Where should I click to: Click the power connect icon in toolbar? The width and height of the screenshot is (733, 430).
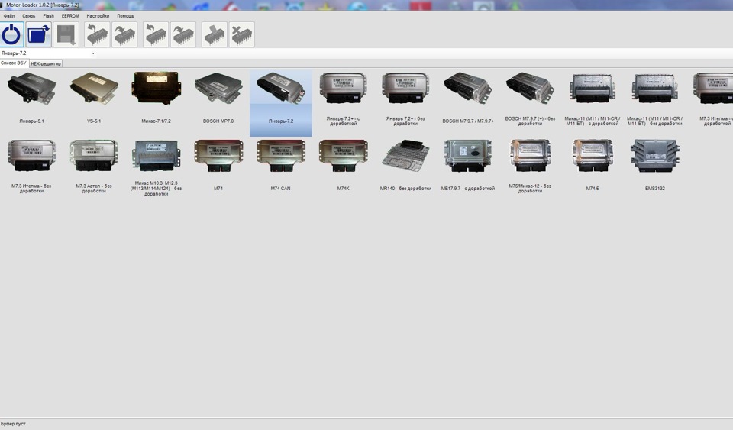11,34
